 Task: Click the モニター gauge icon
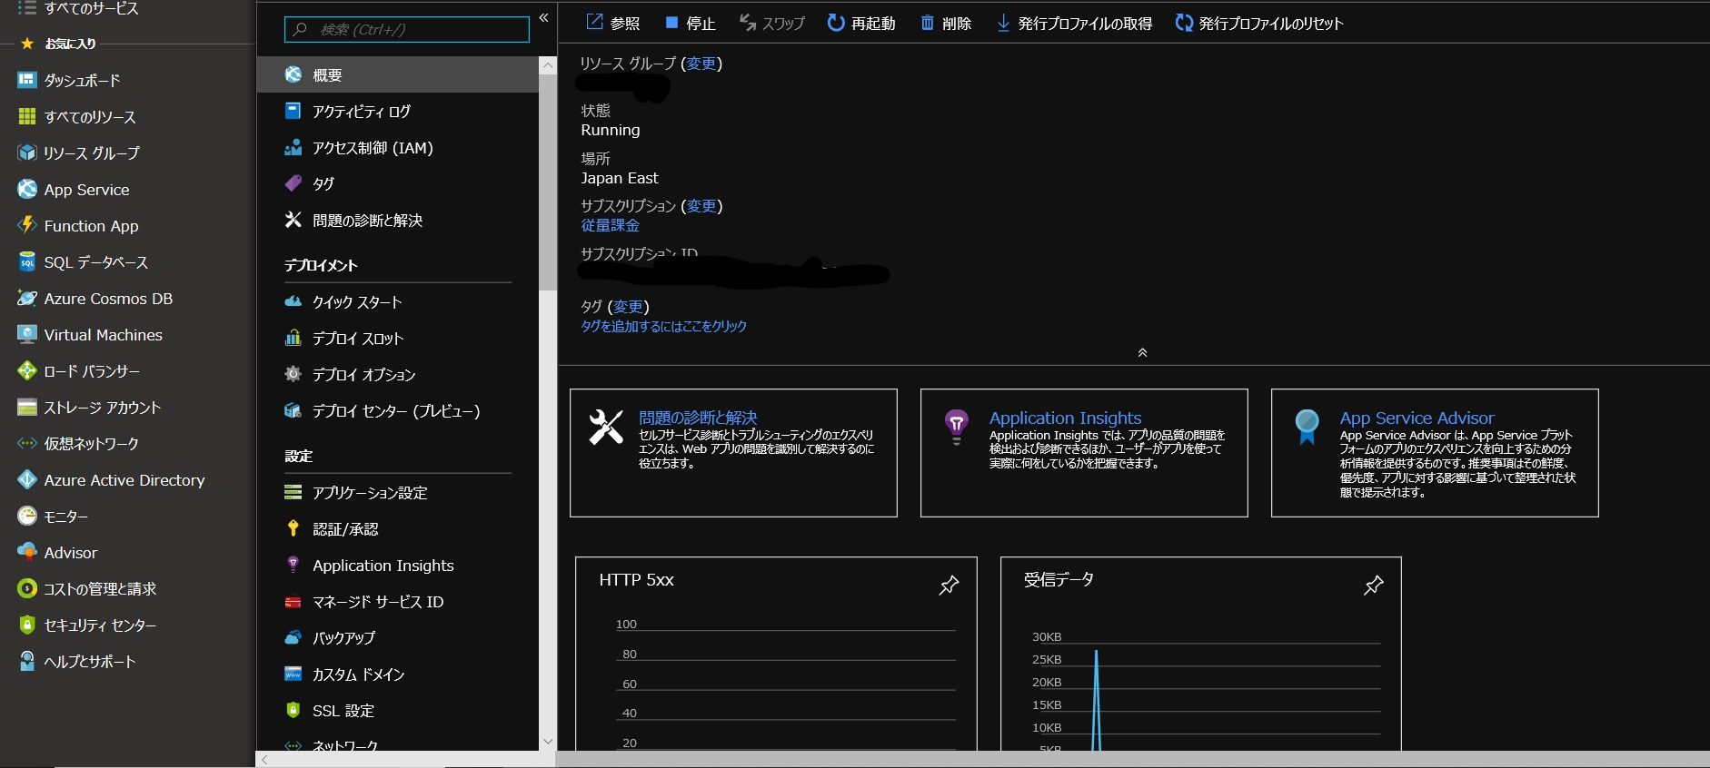[27, 516]
